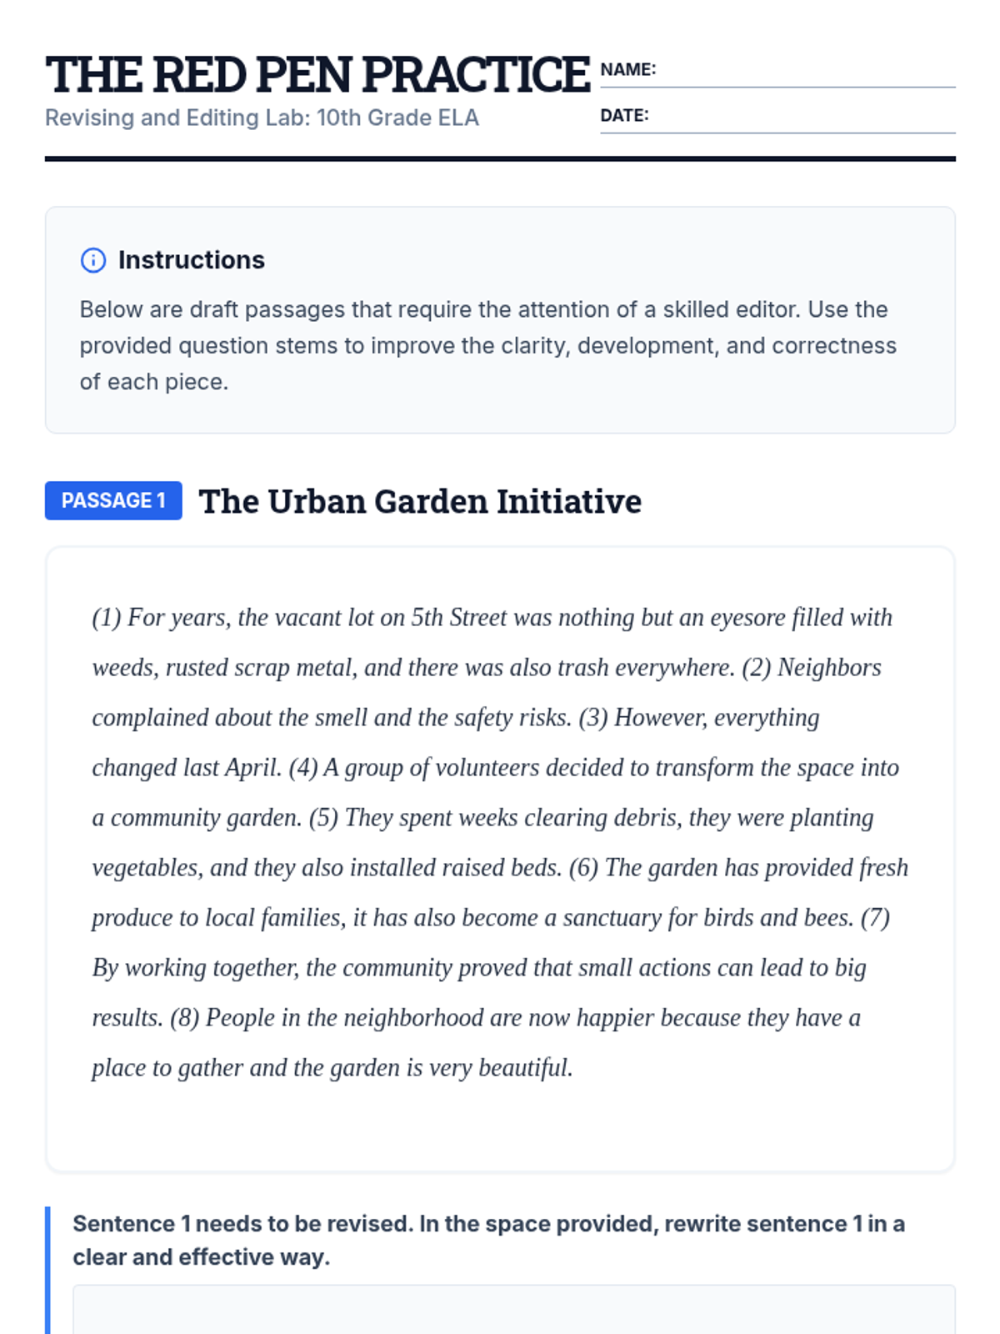Image resolution: width=1000 pixels, height=1334 pixels.
Task: Click the info icon beside Instructions
Action: click(92, 260)
